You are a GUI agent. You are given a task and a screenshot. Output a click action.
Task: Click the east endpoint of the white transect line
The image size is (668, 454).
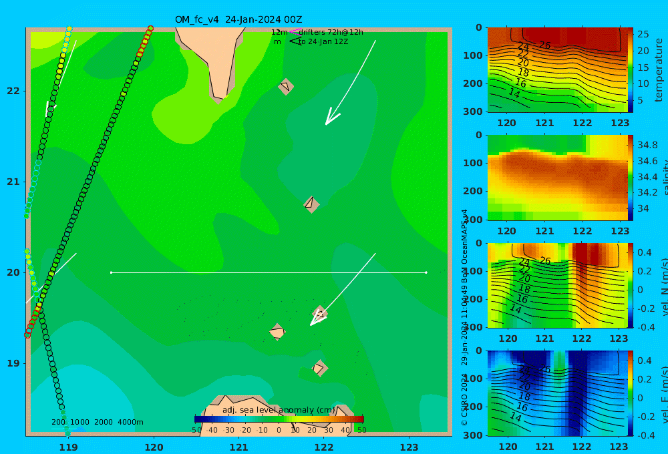point(426,272)
